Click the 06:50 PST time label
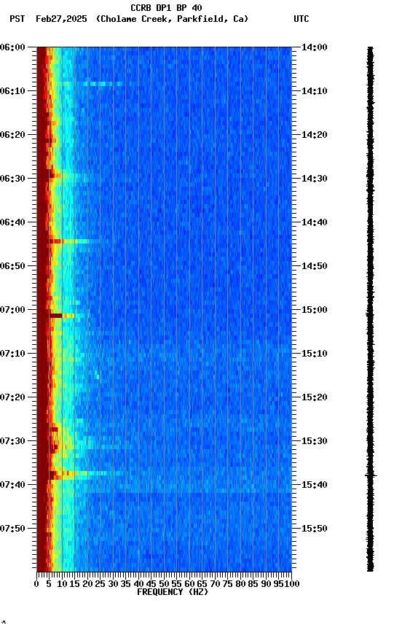This screenshot has width=402, height=630. pos(12,266)
